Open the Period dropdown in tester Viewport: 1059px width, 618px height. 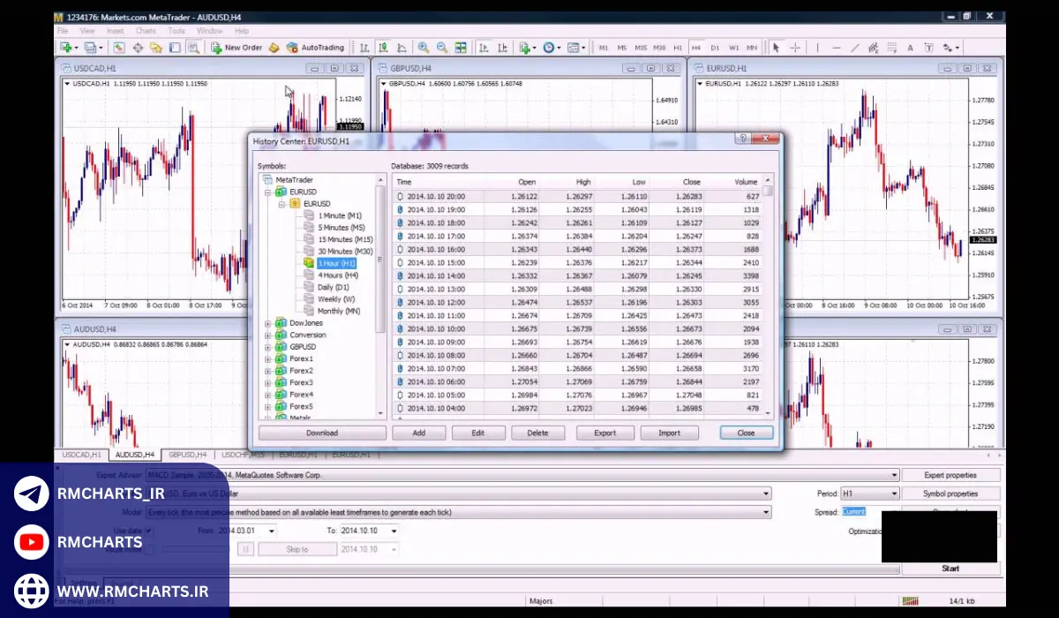[x=893, y=494]
